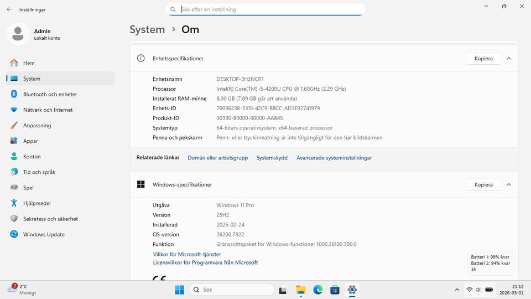Open the Sekretess och säkerhet section
Screen dimensions: 531x299
pos(50,219)
